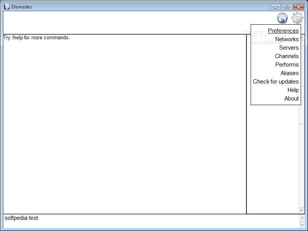Select Performs in the menu

coord(287,64)
